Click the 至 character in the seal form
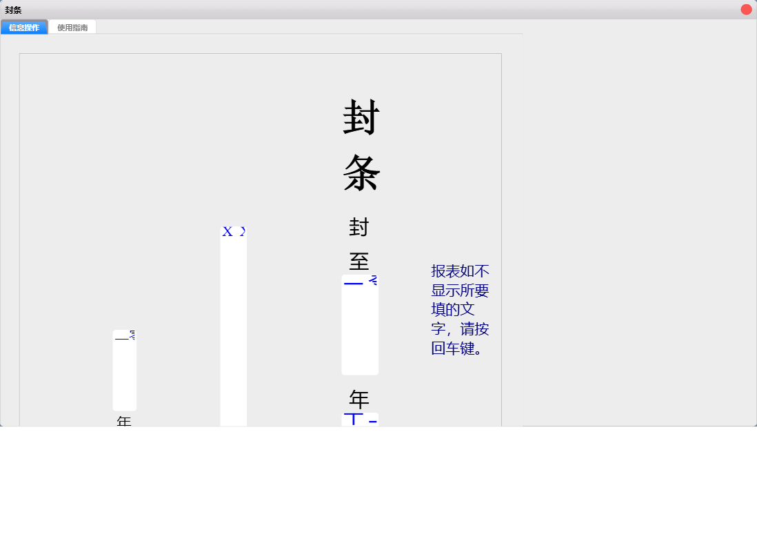 tap(359, 260)
